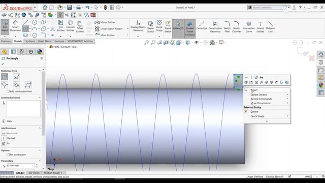Click Mirror Entities button
The height and width of the screenshot is (183, 325).
pos(105,22)
